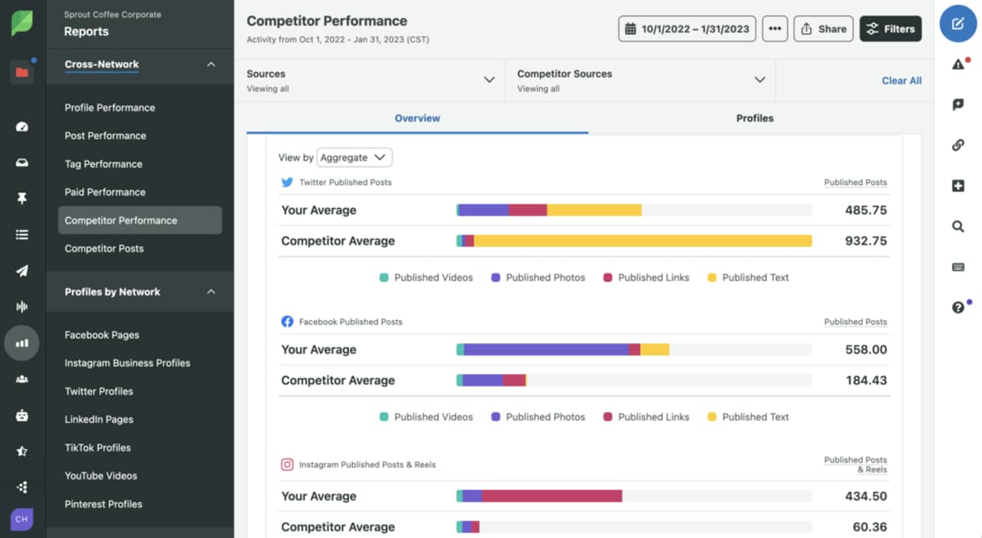Open the View by Aggregate dropdown
Image resolution: width=982 pixels, height=538 pixels.
(354, 157)
